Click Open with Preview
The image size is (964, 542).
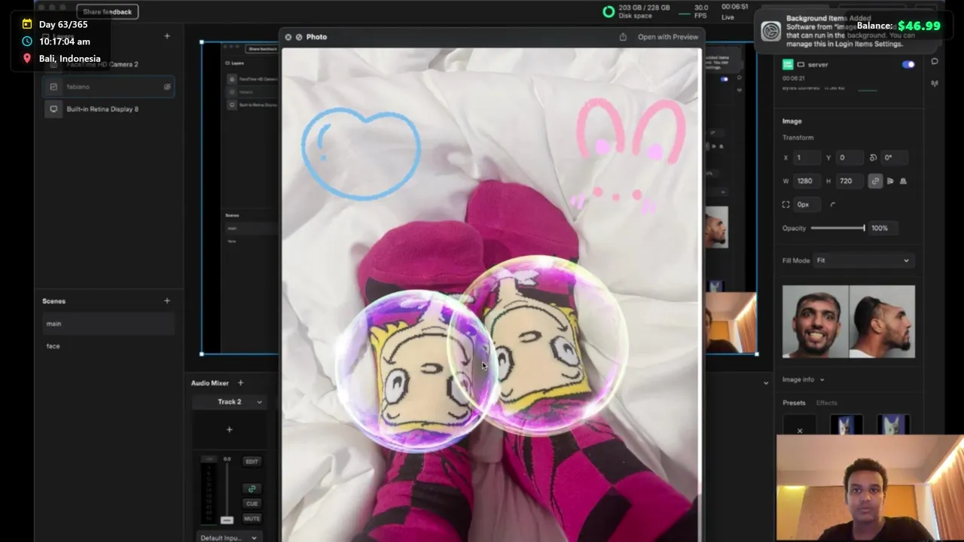point(668,37)
